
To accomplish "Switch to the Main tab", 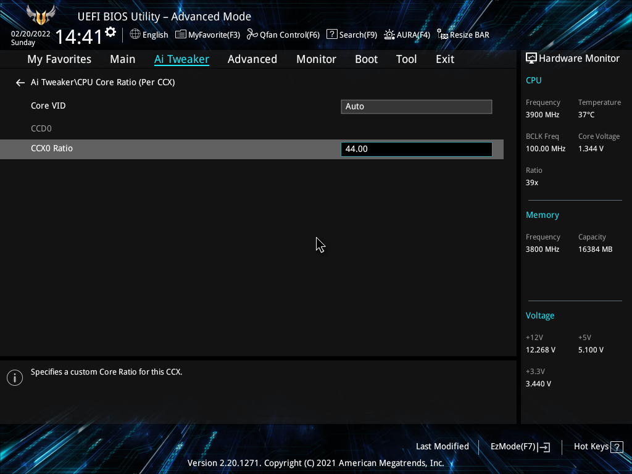I will (123, 59).
